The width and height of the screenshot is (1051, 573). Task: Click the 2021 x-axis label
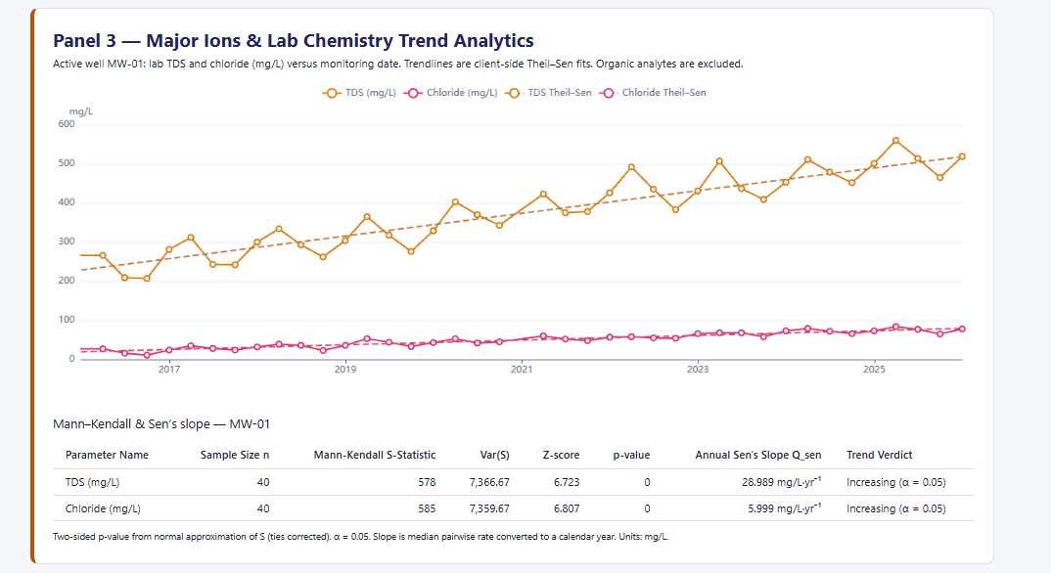(522, 370)
